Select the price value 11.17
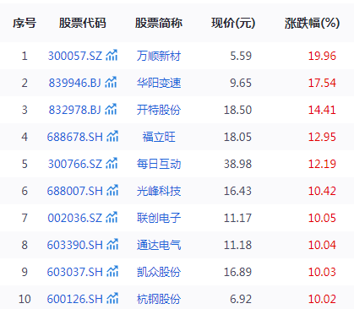The height and width of the screenshot is (309, 354). pos(237,218)
